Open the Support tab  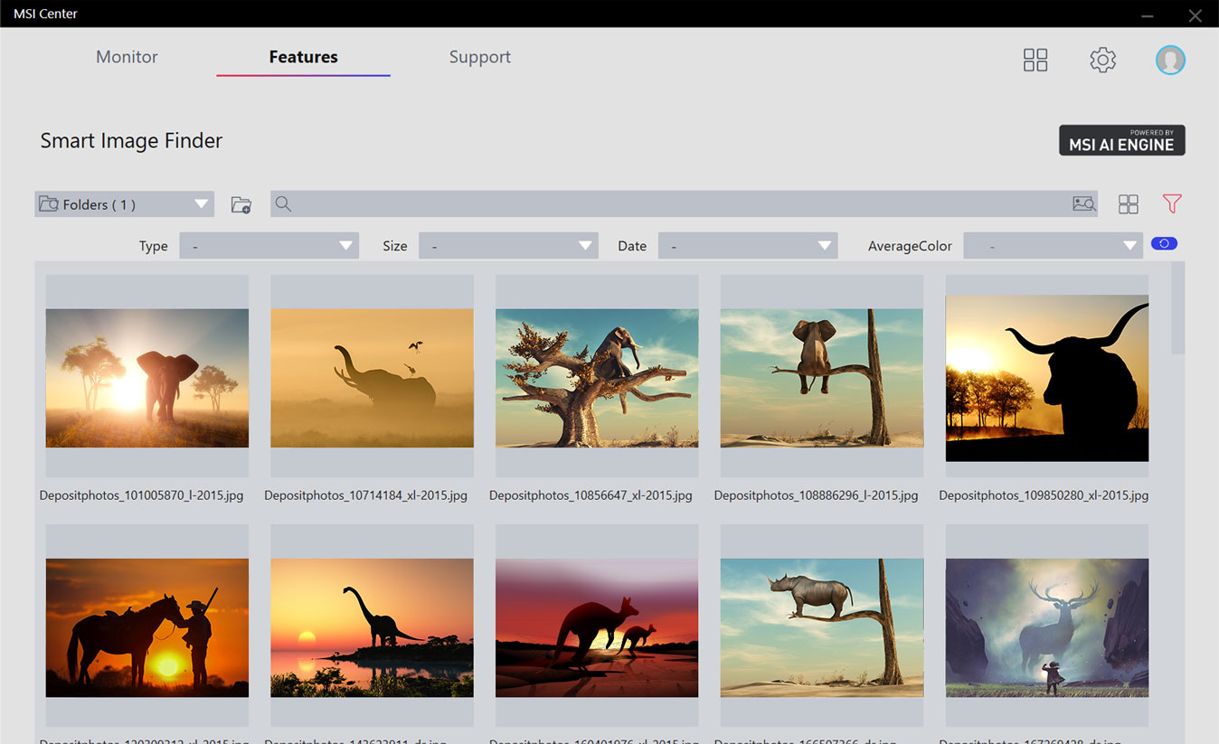479,57
